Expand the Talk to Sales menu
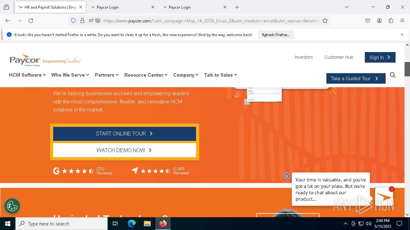Screen dimensions: 410x230 point(220,75)
